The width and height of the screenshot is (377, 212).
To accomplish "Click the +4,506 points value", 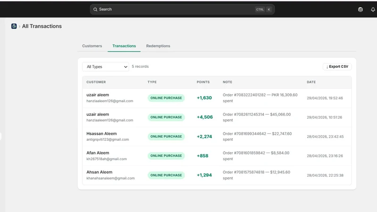I will pyautogui.click(x=205, y=117).
